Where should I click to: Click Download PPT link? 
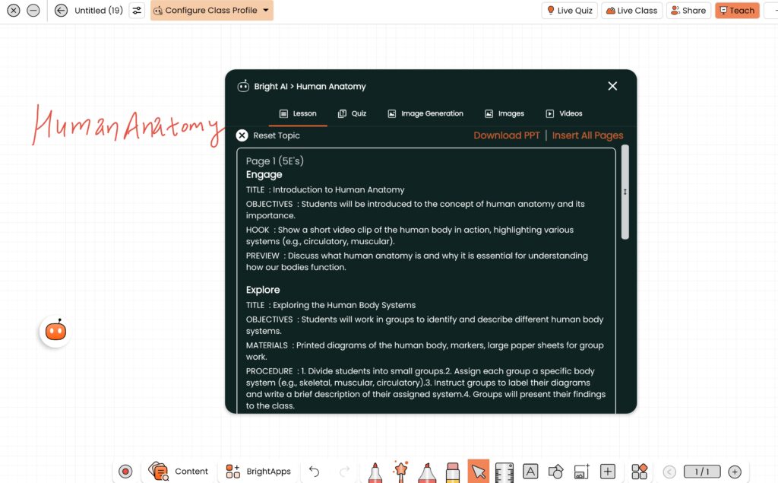pyautogui.click(x=506, y=135)
